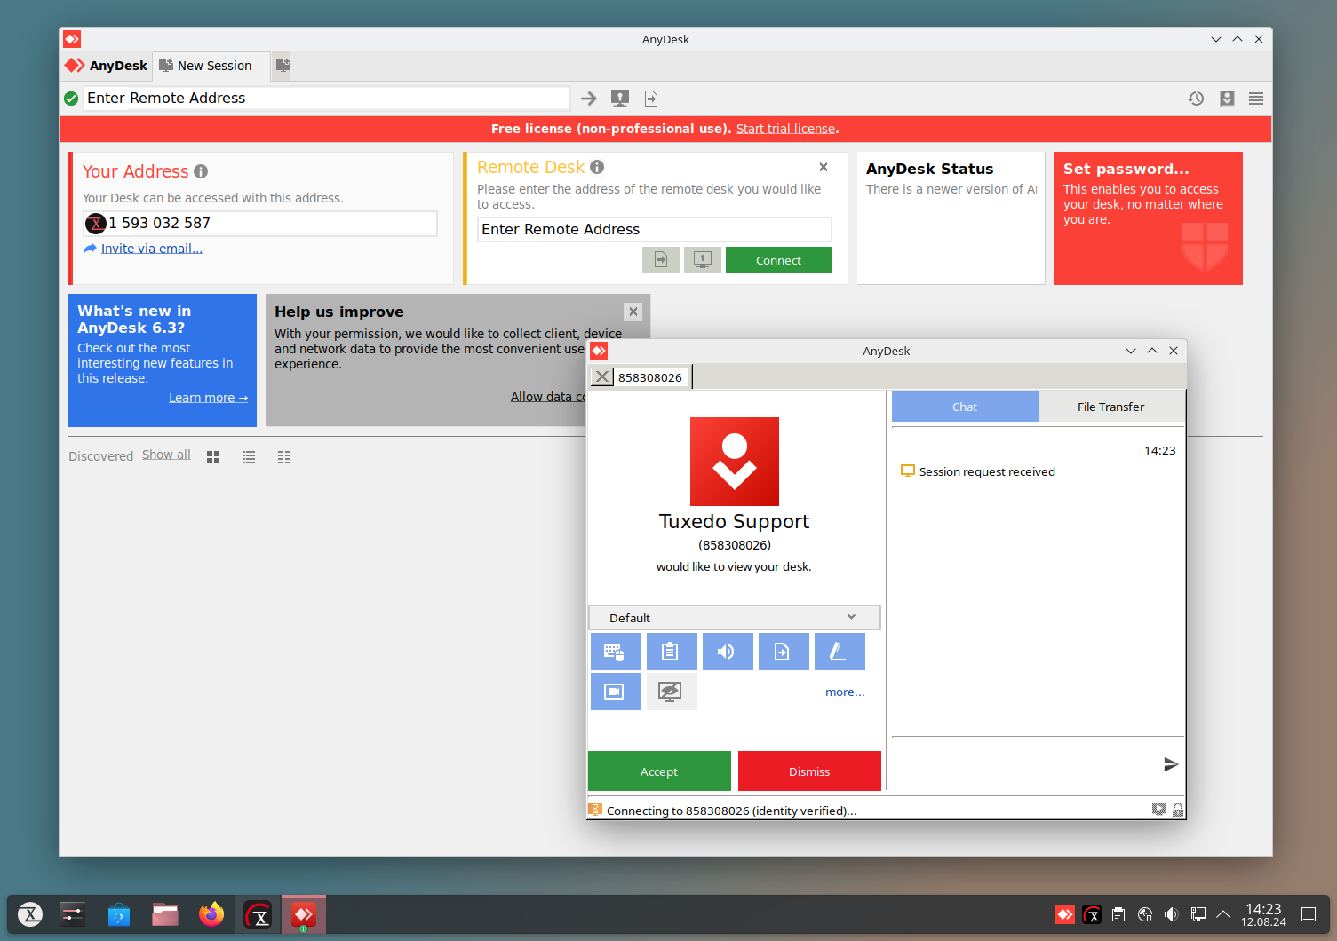Click Learn more about AnyDesk 6.3
Screen dimensions: 1337x941
tap(208, 398)
